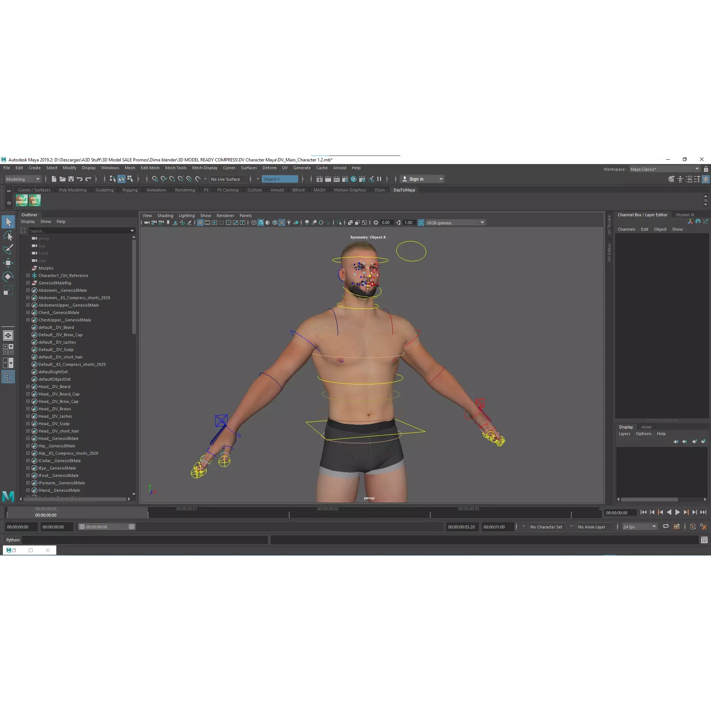711x711 pixels.
Task: Toggle wireframe on shaded in viewport toolbar
Action: pyautogui.click(x=267, y=222)
